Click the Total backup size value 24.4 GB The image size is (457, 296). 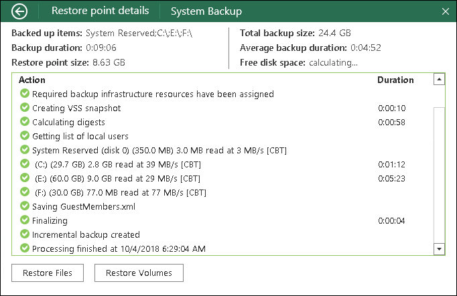click(x=334, y=33)
